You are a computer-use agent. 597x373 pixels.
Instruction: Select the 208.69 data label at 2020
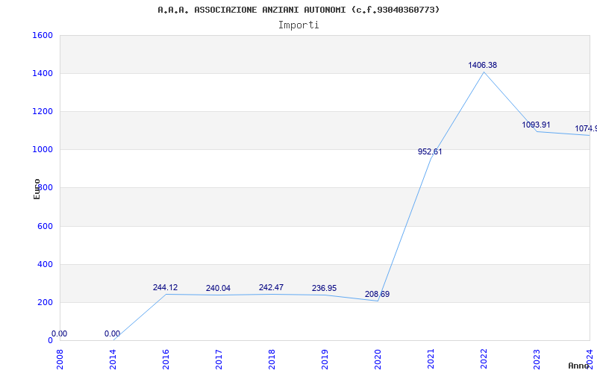tap(377, 294)
